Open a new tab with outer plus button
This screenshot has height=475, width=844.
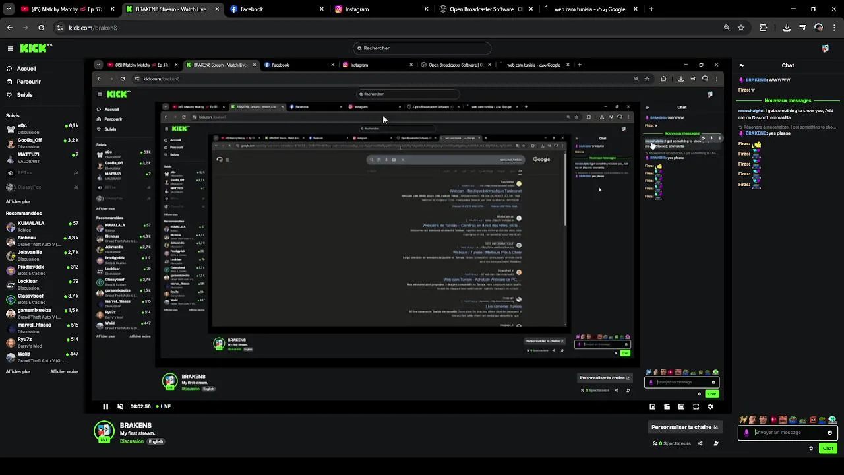[651, 9]
